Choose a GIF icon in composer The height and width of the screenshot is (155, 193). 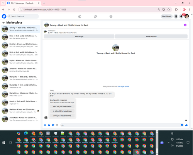tap(57, 125)
